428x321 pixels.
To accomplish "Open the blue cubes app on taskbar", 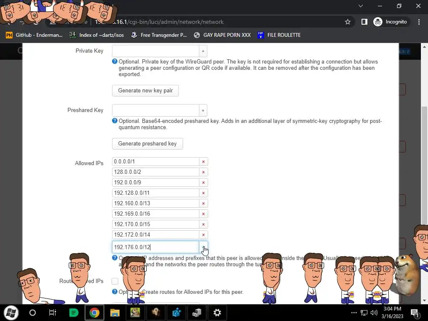I will (x=177, y=313).
